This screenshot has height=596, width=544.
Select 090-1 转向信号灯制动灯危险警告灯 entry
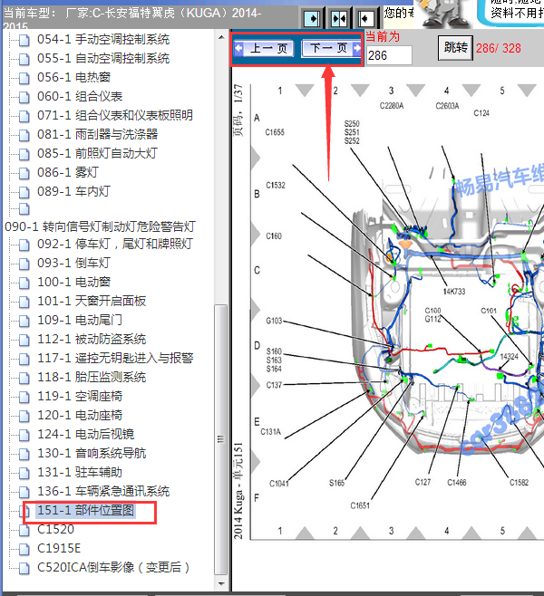(100, 226)
